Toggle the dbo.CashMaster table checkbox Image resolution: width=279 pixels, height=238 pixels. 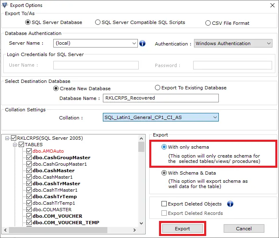pos(29,171)
